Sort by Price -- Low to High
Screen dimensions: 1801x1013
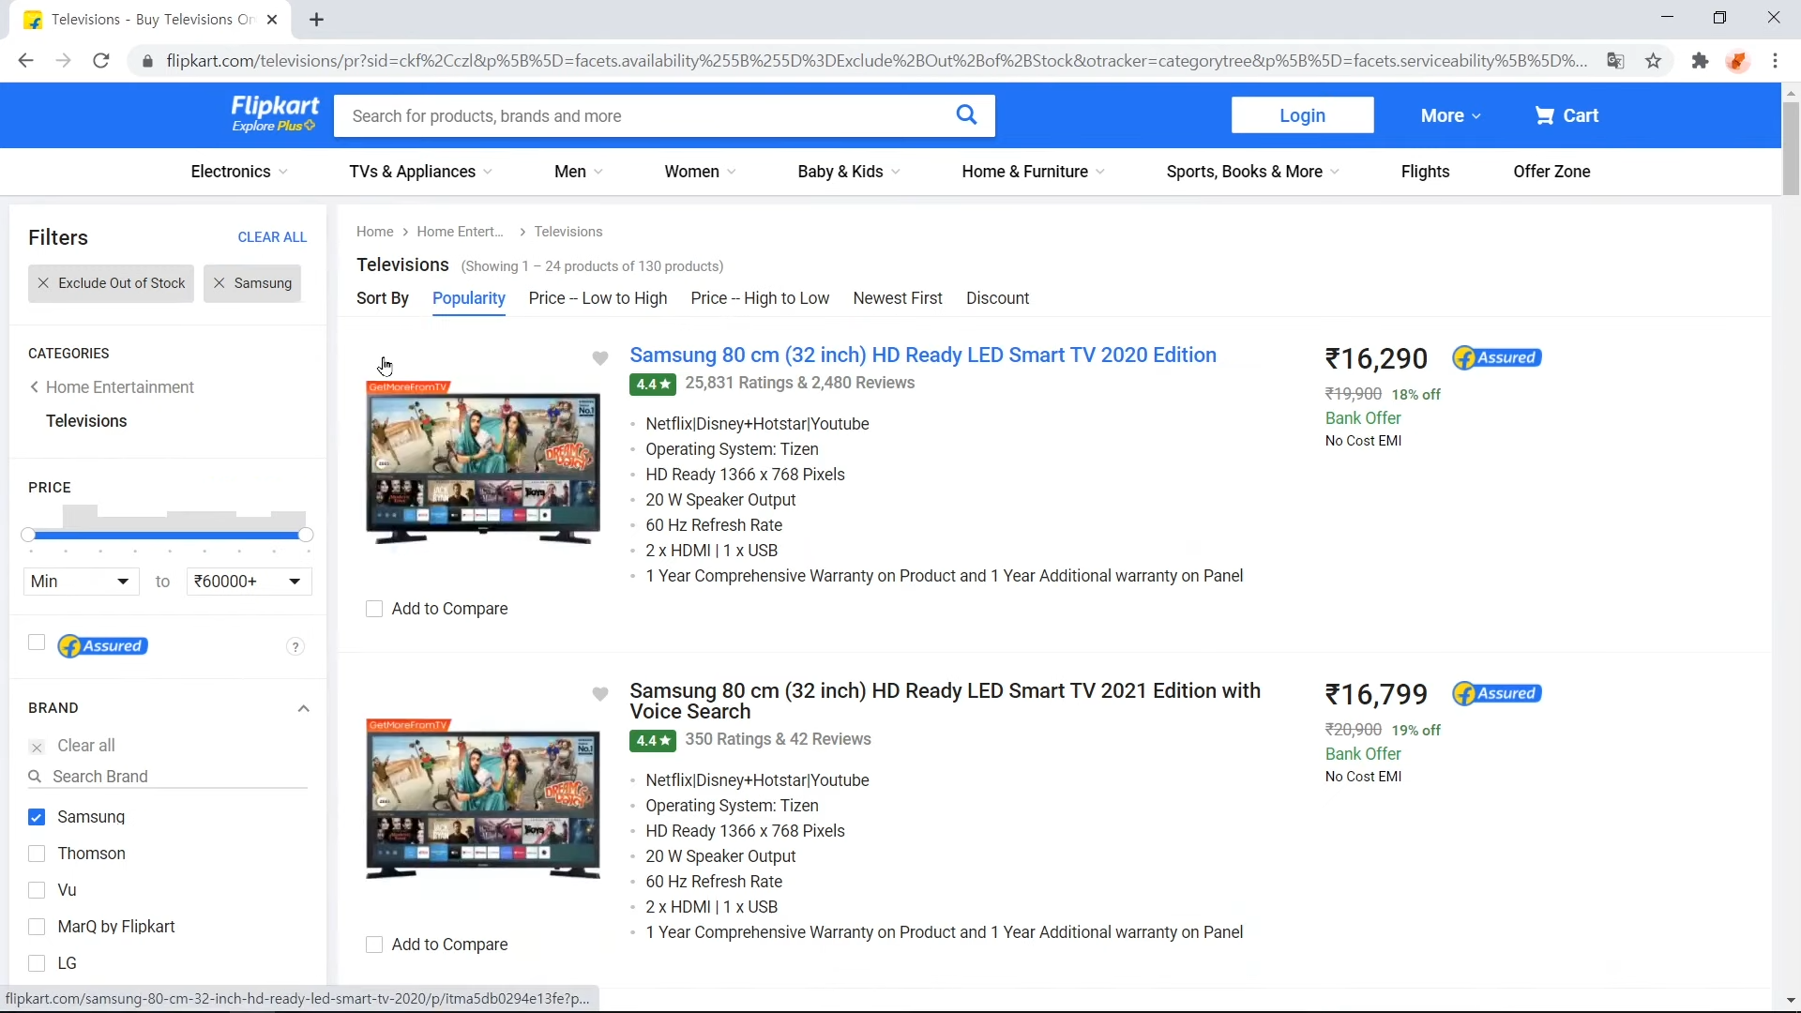tap(598, 298)
